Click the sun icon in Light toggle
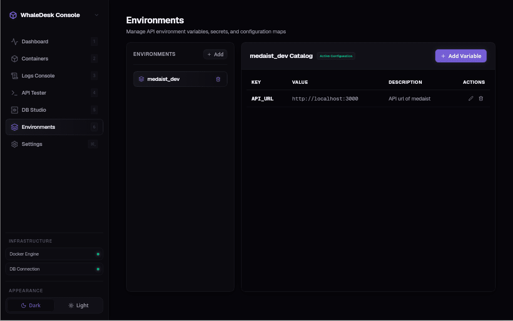The image size is (513, 321). [71, 306]
